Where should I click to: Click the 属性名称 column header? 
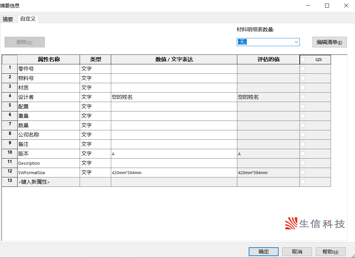pyautogui.click(x=49, y=59)
